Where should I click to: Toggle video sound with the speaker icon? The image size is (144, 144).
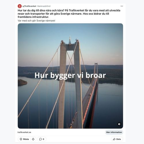(119, 124)
